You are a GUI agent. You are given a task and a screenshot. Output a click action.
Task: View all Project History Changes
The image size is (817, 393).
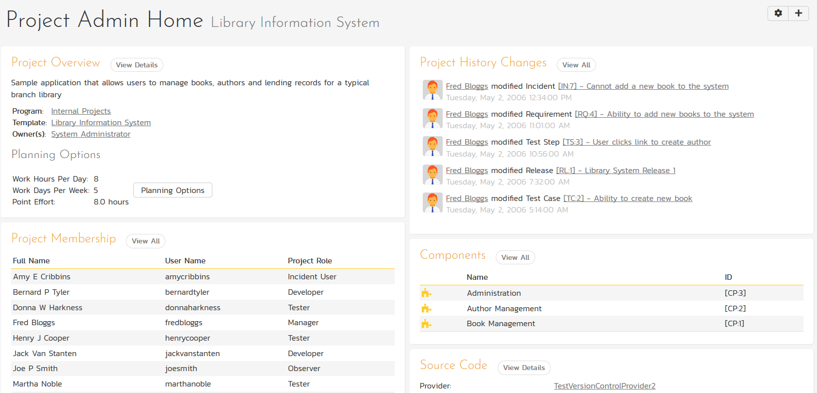click(x=576, y=65)
